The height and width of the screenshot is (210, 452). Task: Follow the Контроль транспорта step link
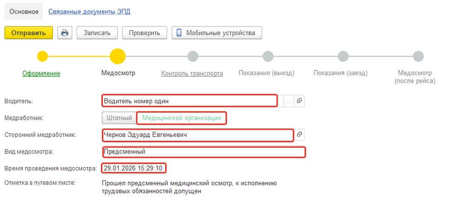(x=192, y=73)
